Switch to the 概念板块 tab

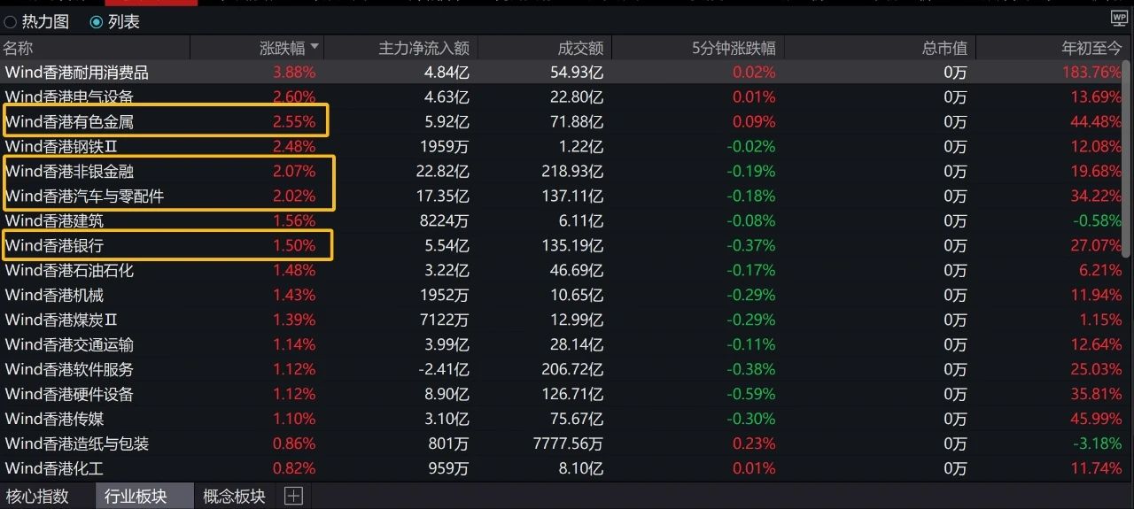point(234,497)
